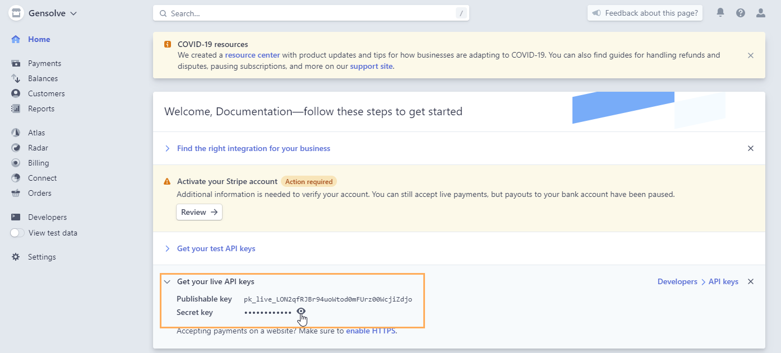Open notifications bell
This screenshot has width=781, height=353.
click(x=720, y=12)
